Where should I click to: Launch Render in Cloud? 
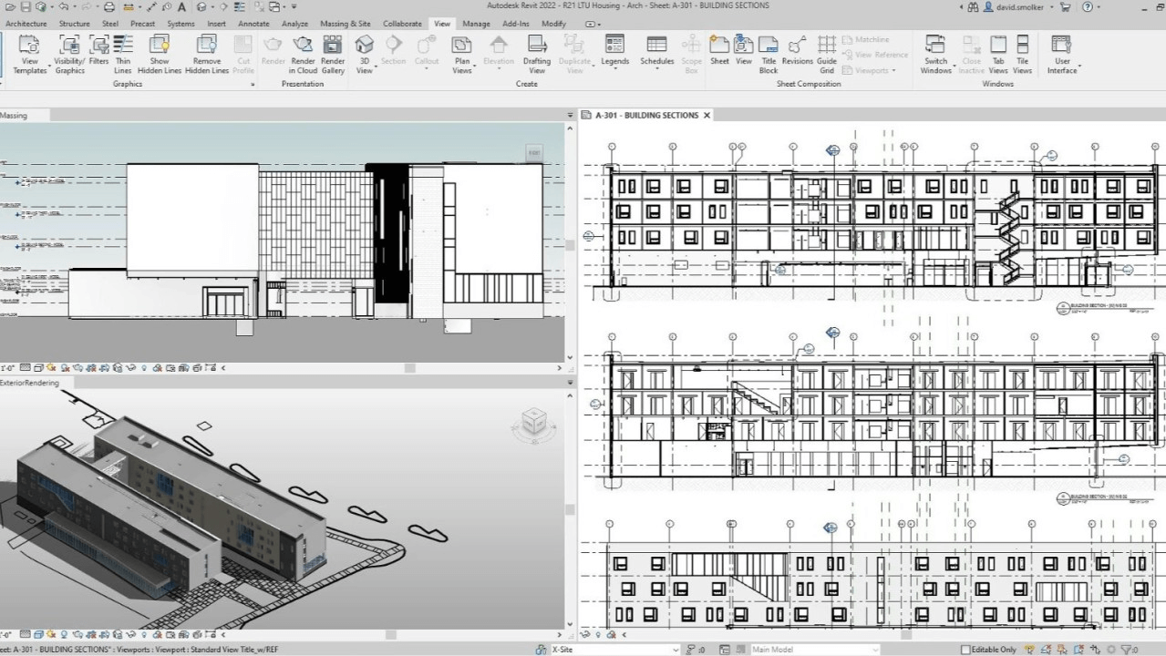point(303,54)
